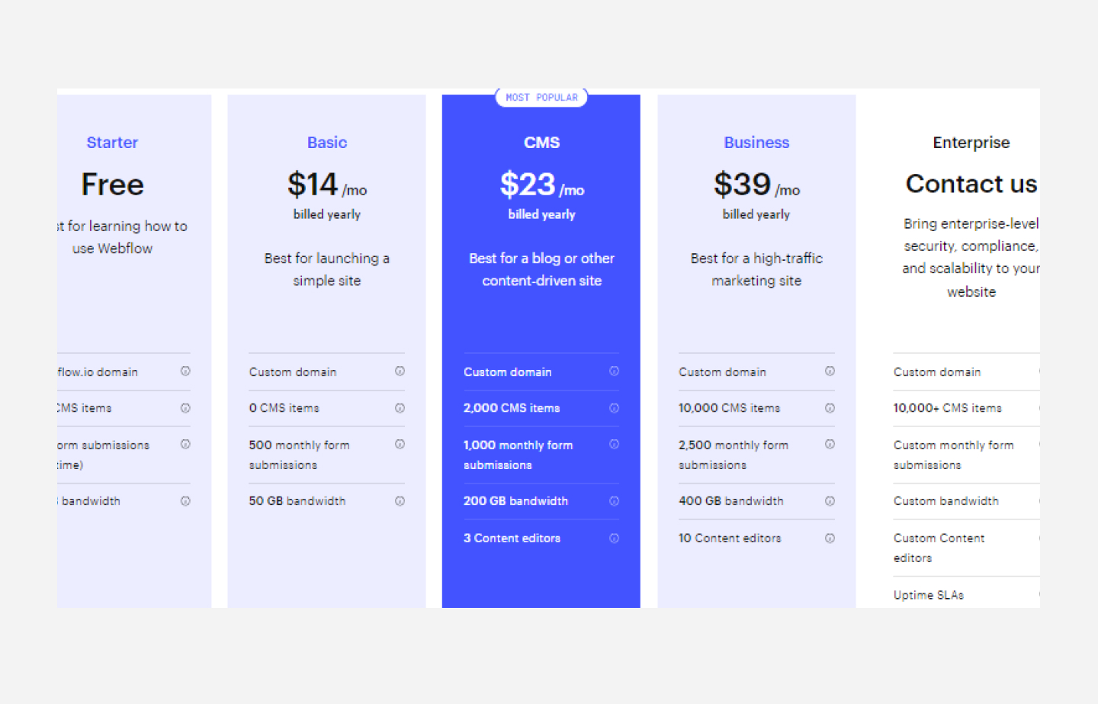The image size is (1098, 704).
Task: Click the Starter plan heading
Action: coord(112,143)
